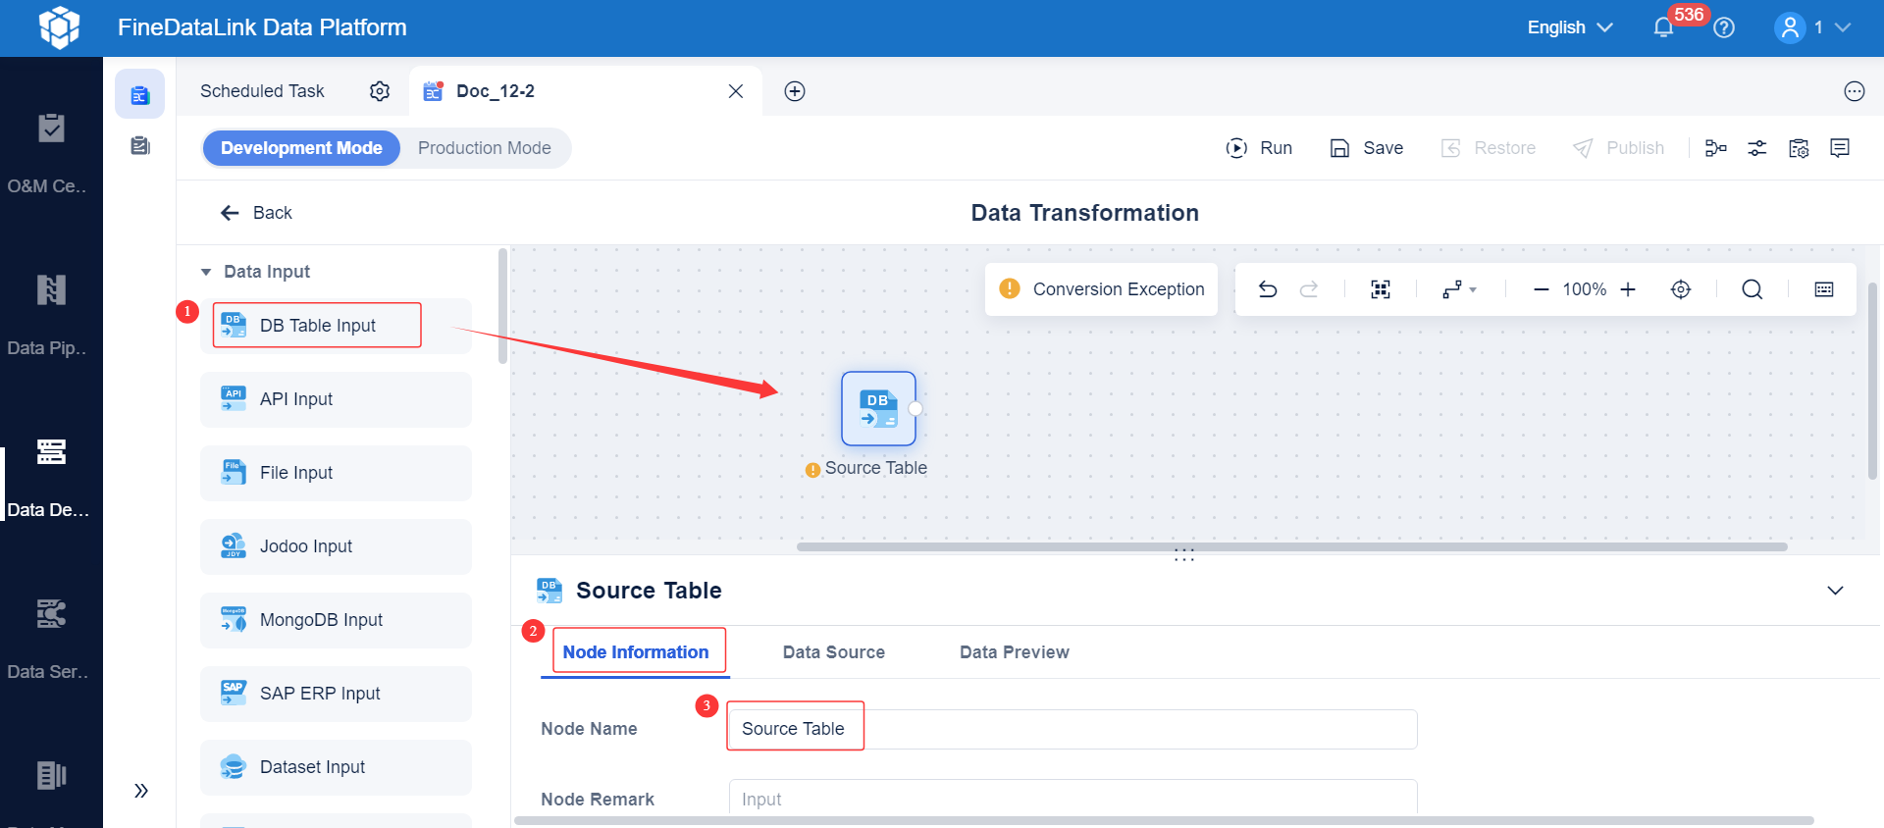Screen dimensions: 1884x828
Task: Collapse the Data Input group
Action: pyautogui.click(x=206, y=272)
